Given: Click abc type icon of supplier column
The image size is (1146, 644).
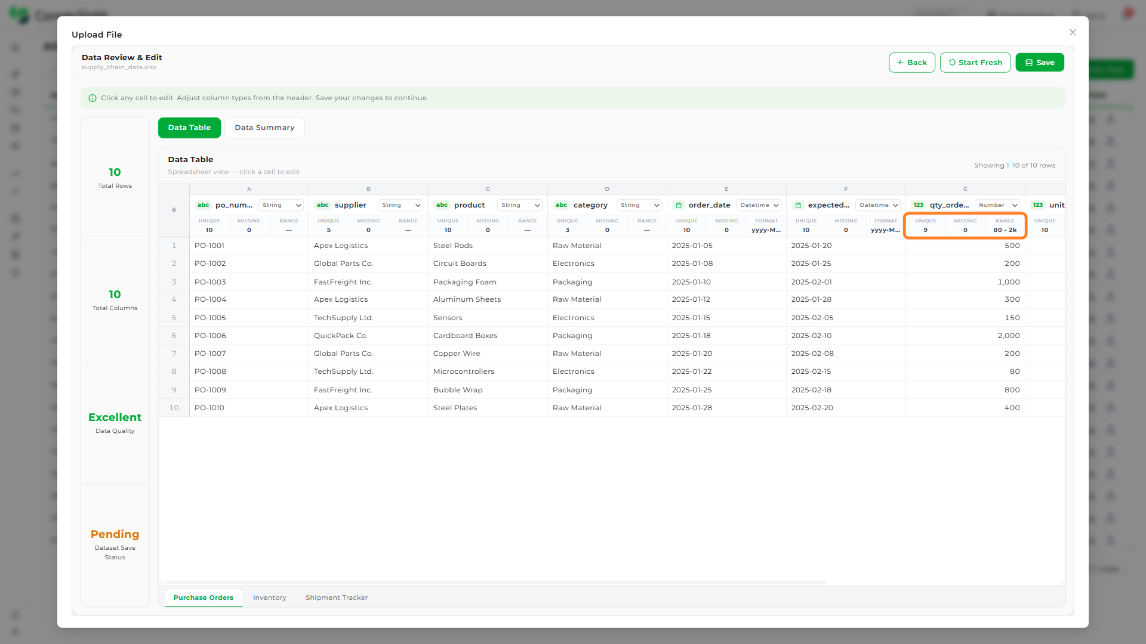Looking at the screenshot, I should [322, 205].
